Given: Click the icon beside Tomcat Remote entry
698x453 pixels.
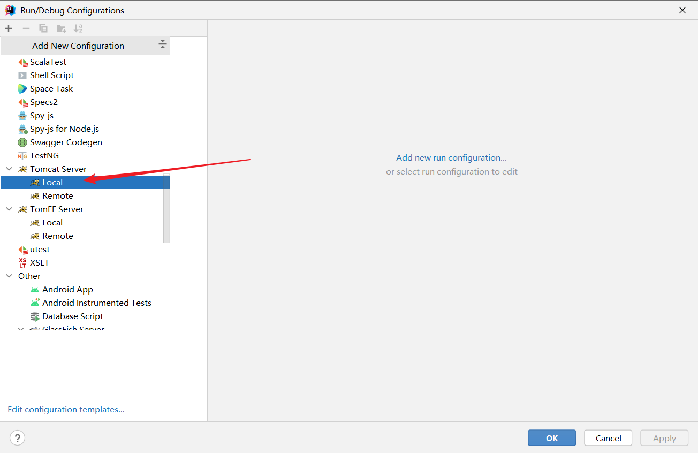Looking at the screenshot, I should [35, 196].
